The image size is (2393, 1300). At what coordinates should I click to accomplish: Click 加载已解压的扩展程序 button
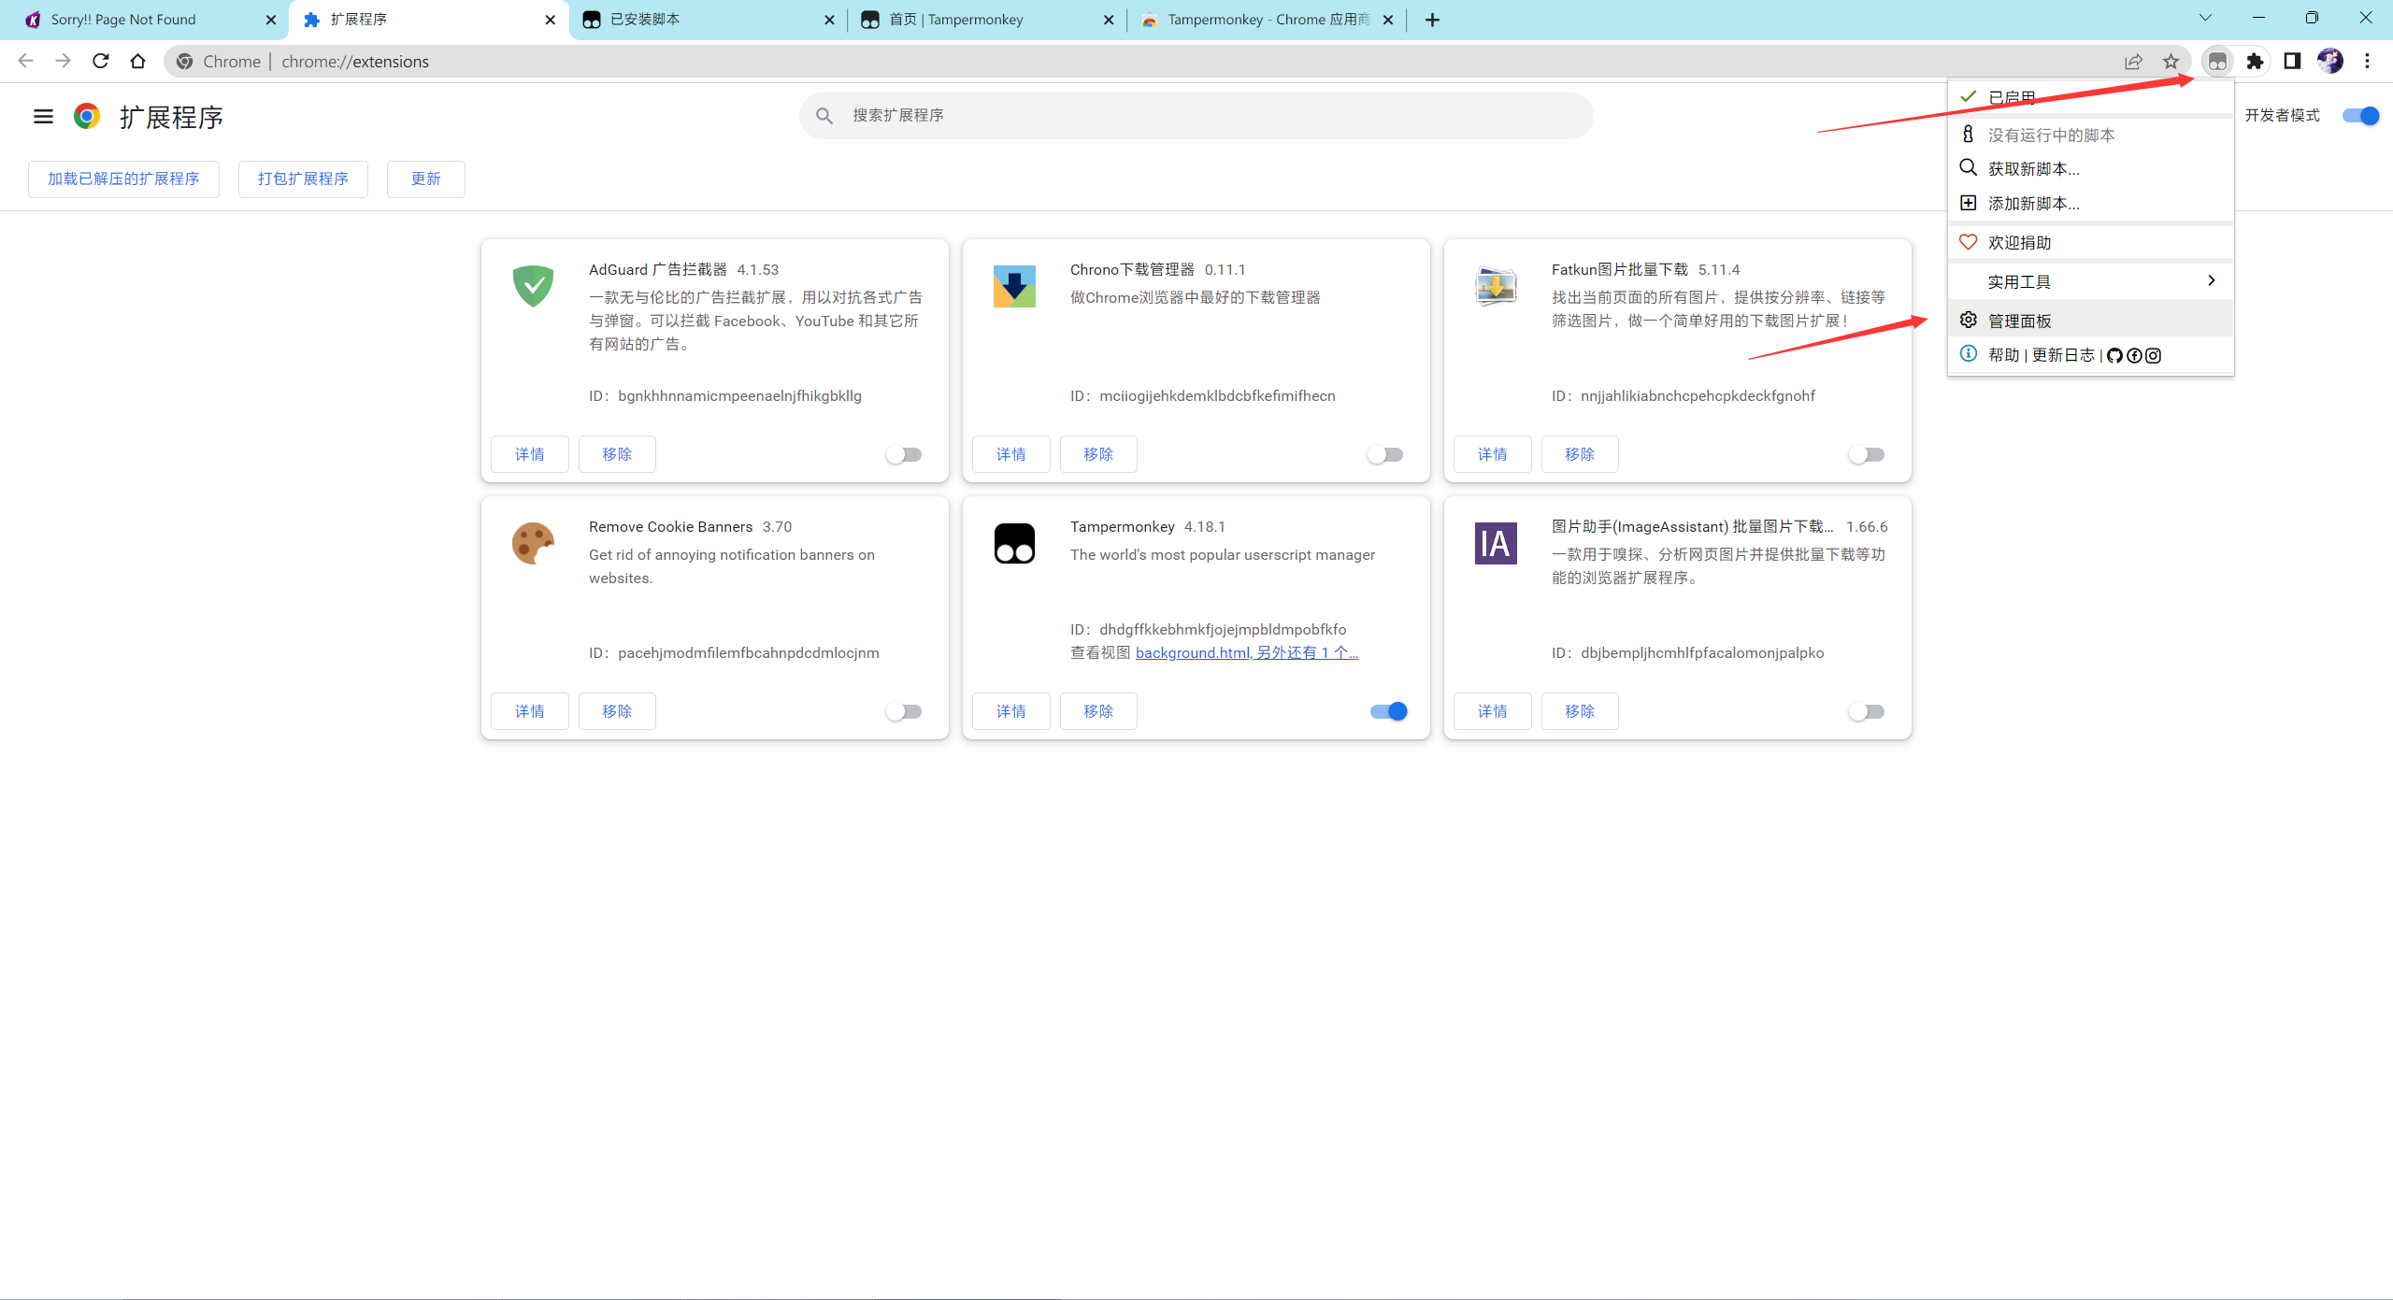123,179
